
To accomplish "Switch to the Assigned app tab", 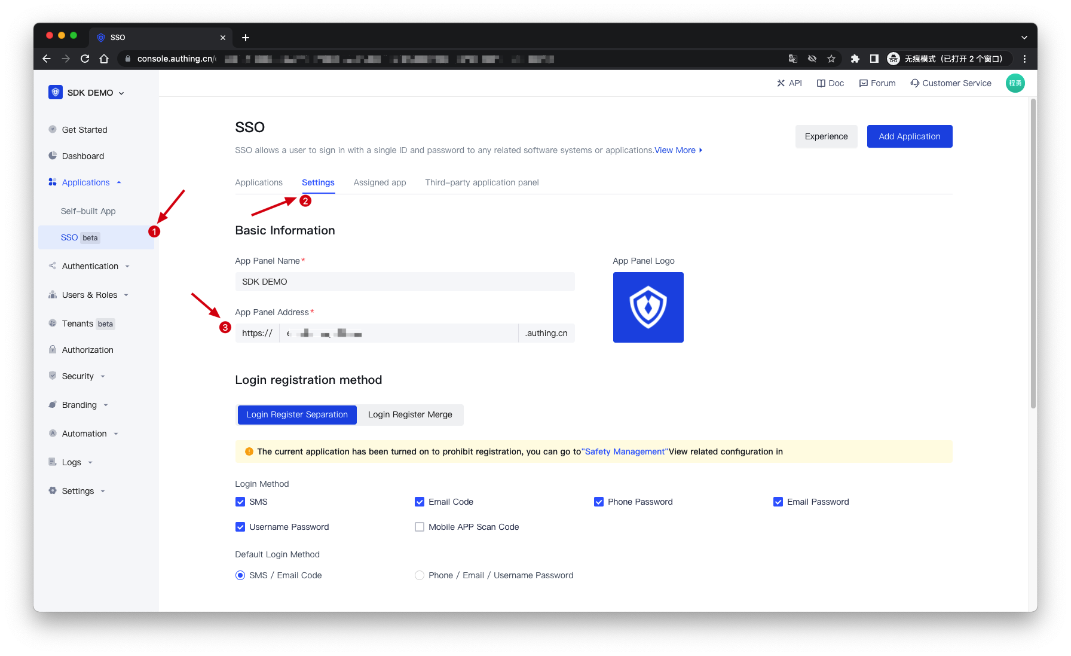I will [x=380, y=182].
